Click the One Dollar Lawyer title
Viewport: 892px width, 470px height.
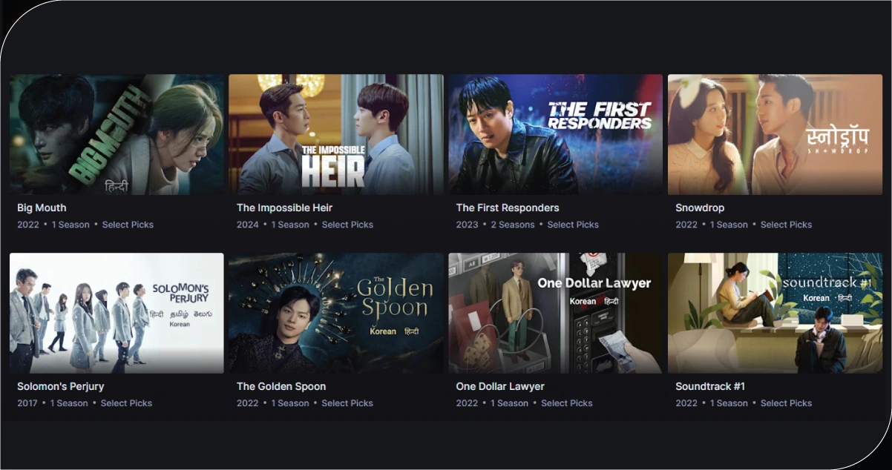point(500,386)
